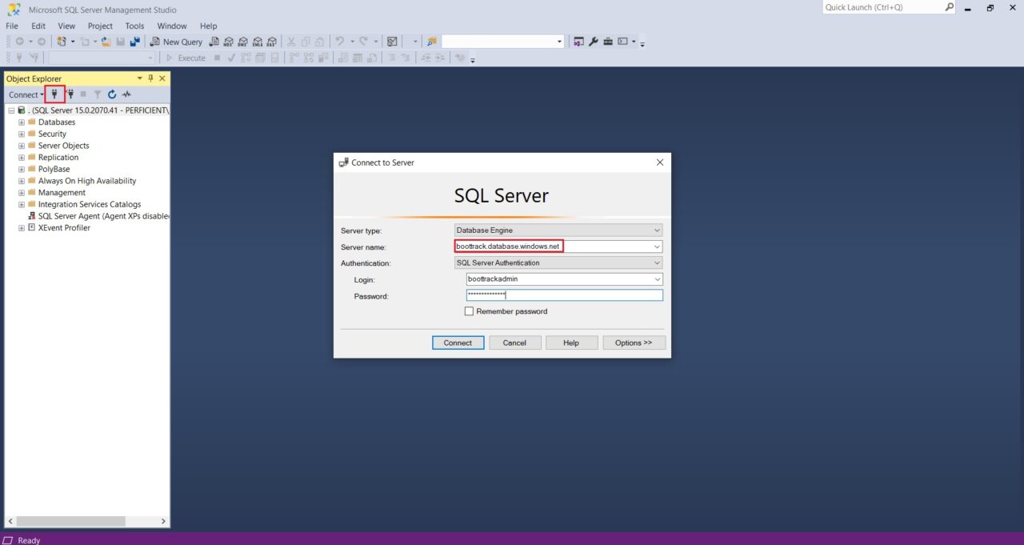Click the New Query toolbar button
The height and width of the screenshot is (545, 1024).
pyautogui.click(x=177, y=42)
